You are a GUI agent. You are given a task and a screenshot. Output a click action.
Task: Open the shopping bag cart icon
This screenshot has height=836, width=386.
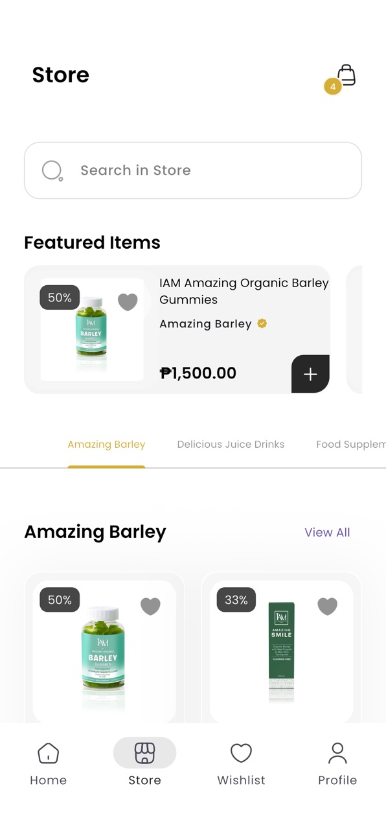(346, 75)
